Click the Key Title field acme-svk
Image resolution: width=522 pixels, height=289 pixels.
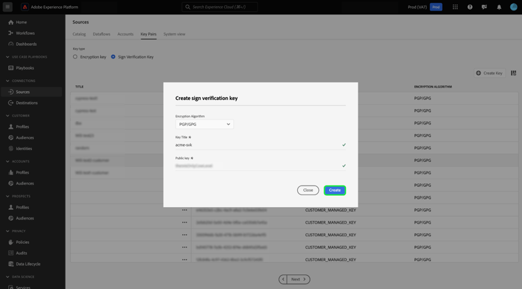(260, 144)
